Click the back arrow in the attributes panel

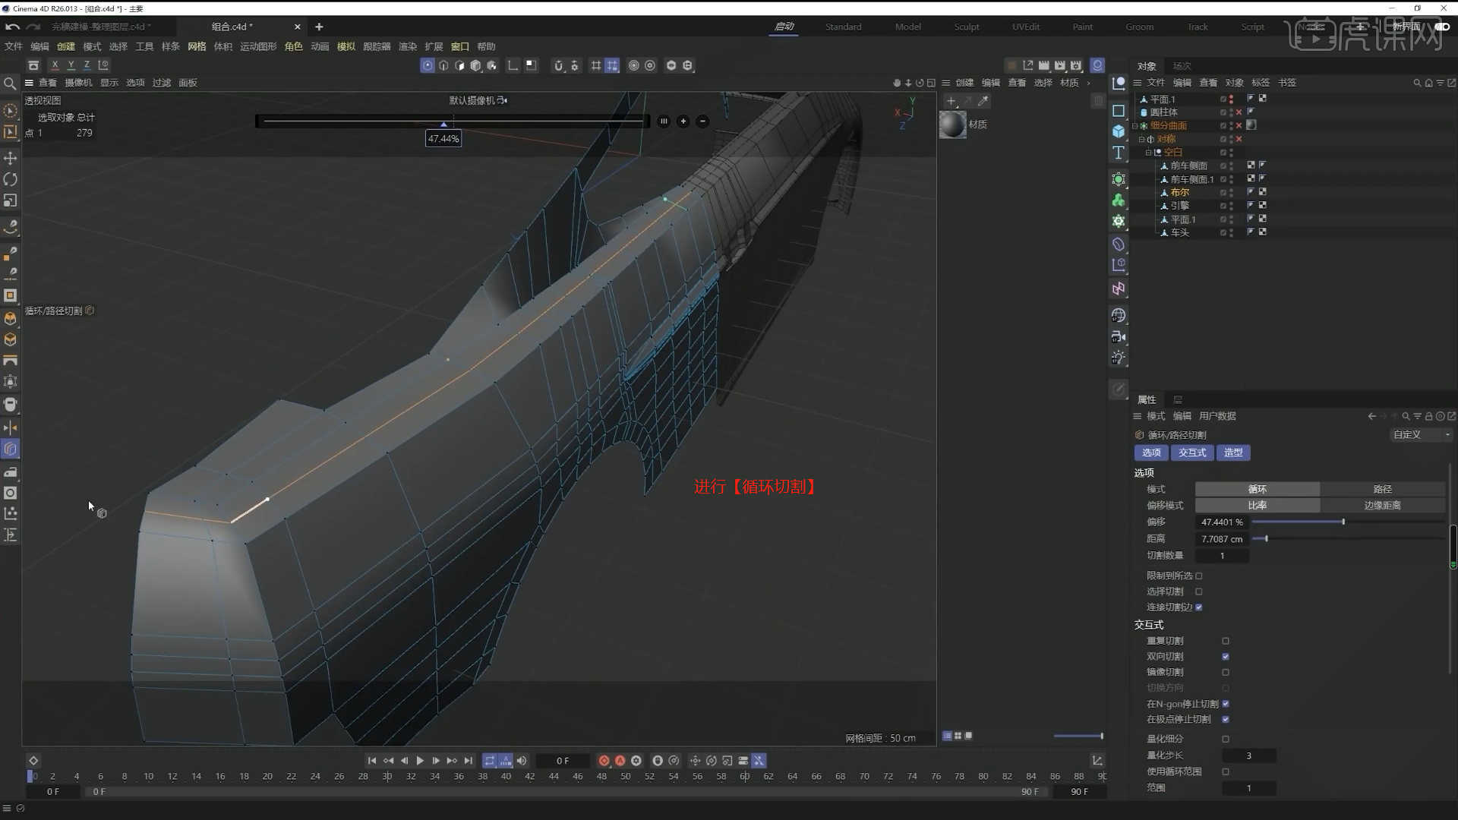tap(1371, 416)
